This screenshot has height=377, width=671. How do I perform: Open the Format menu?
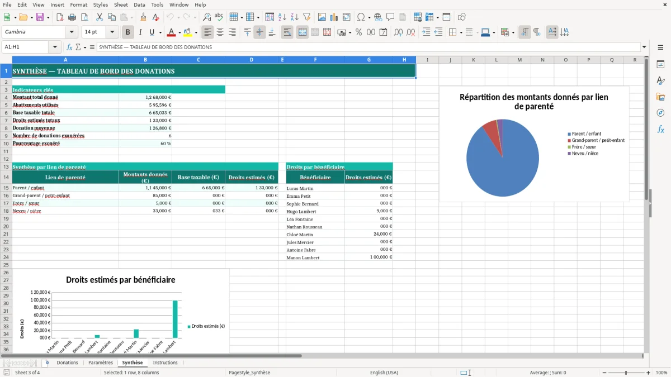(78, 4)
